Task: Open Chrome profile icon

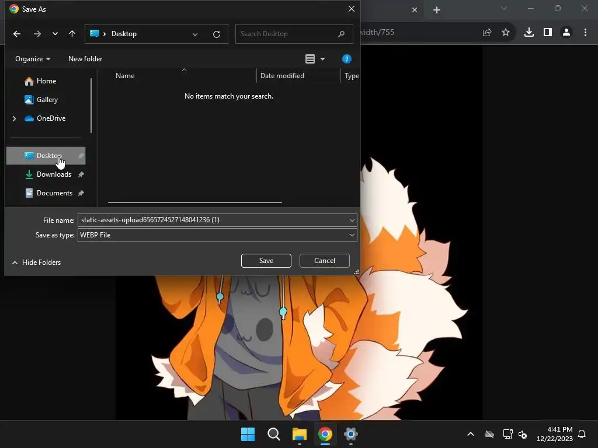Action: click(566, 33)
